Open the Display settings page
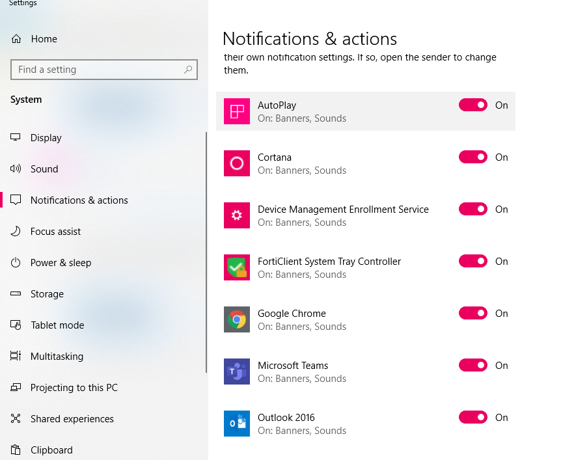This screenshot has width=576, height=460. (x=103, y=138)
